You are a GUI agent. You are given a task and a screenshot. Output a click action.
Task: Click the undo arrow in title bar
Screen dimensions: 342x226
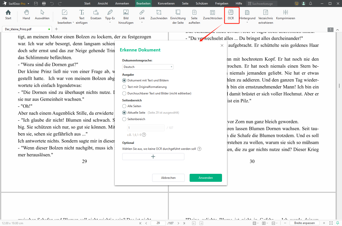click(52, 3)
